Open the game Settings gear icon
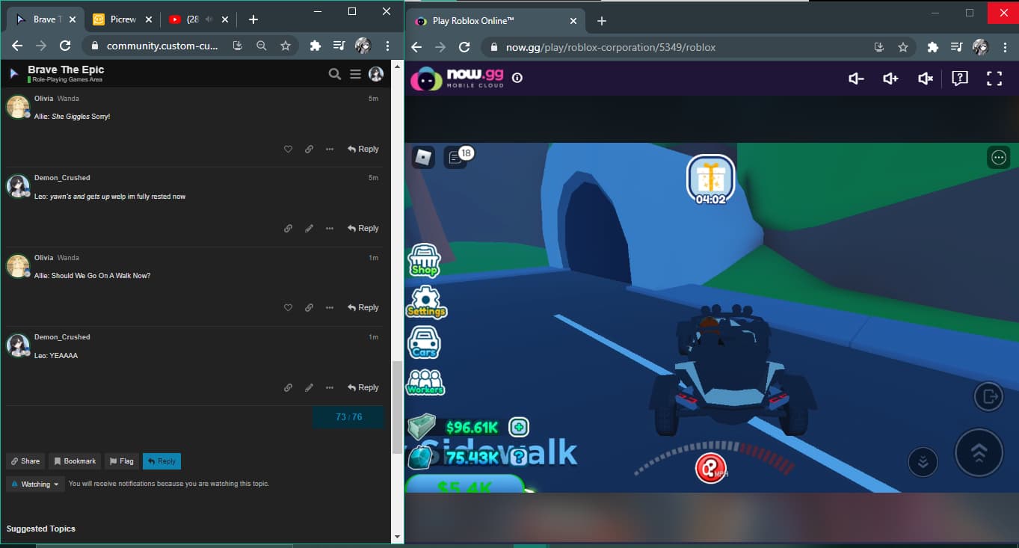The image size is (1019, 548). [426, 301]
